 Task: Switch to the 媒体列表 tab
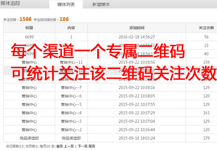66,5
